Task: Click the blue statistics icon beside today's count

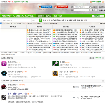Action: (x=1, y=23)
